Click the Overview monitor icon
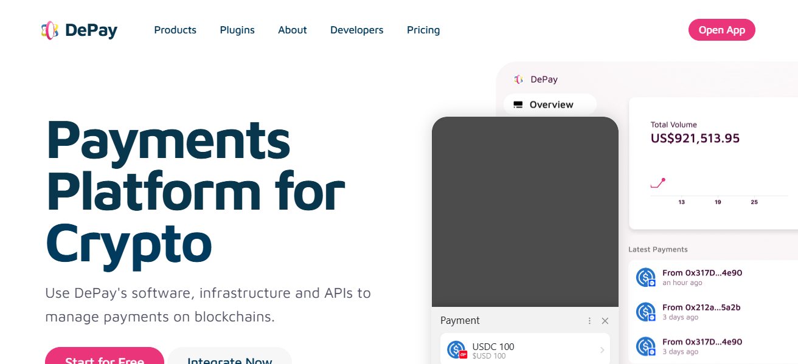798x364 pixels. coord(518,105)
